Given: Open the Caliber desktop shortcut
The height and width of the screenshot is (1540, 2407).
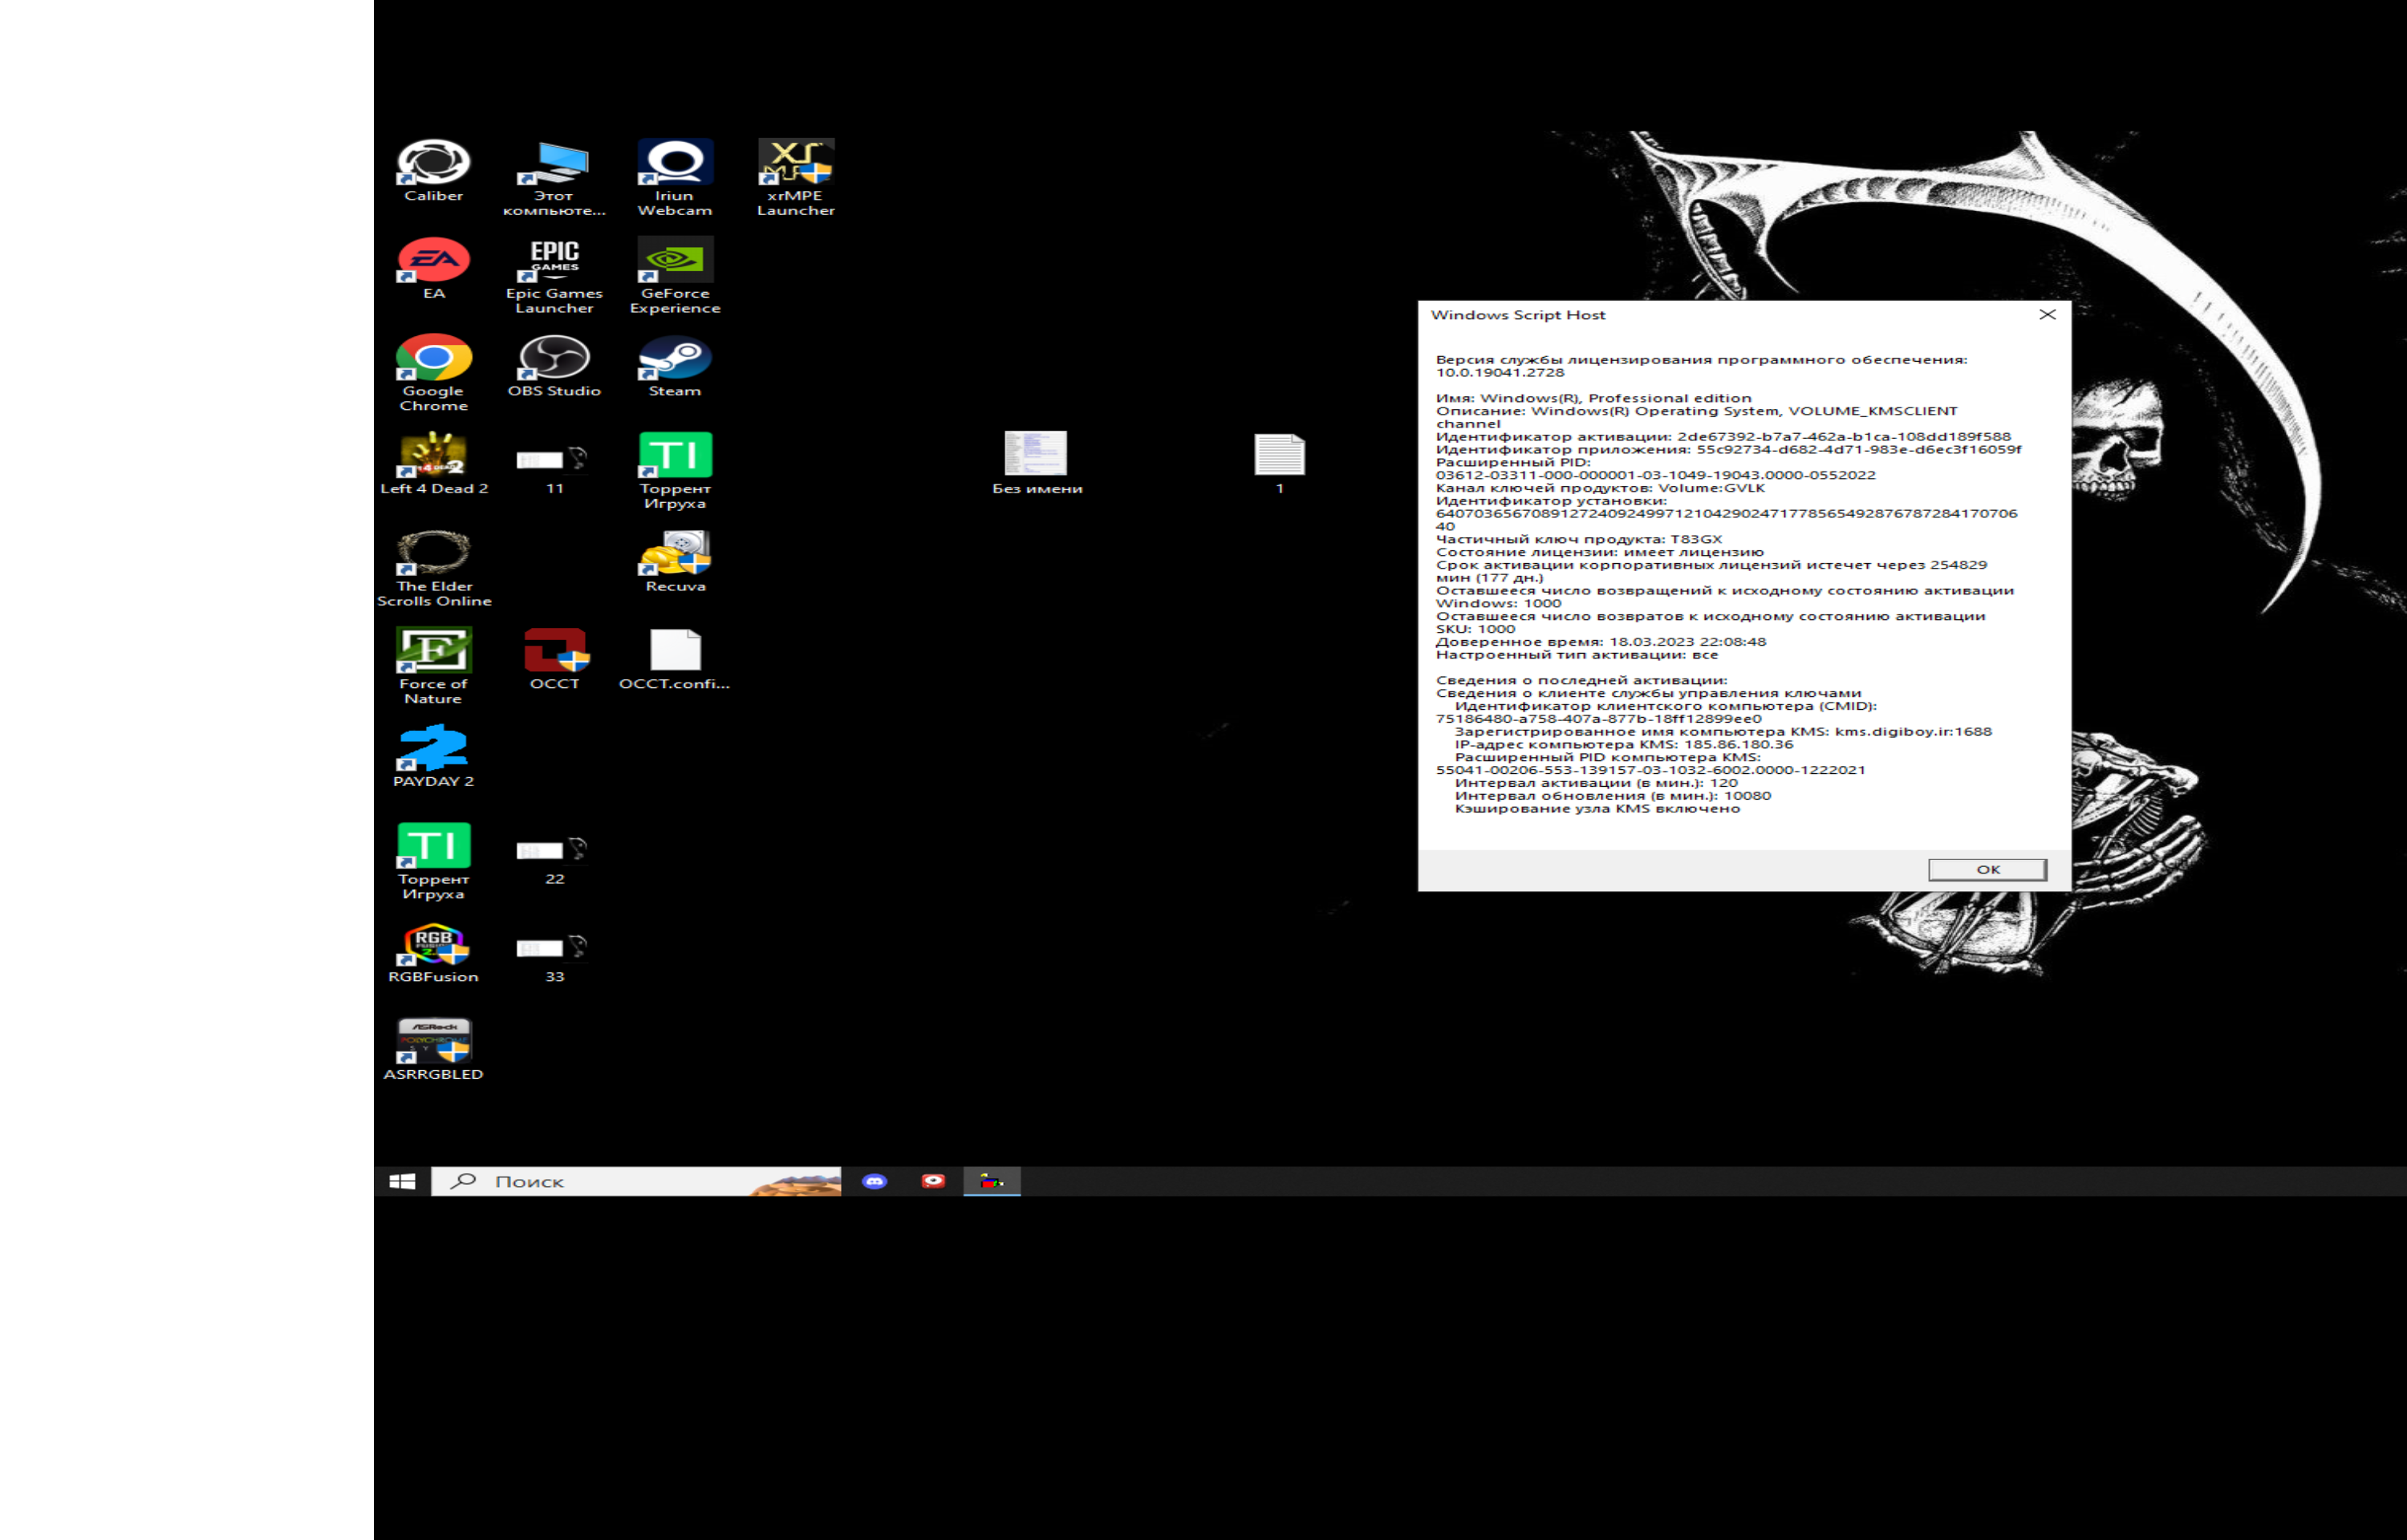Looking at the screenshot, I should [x=433, y=170].
